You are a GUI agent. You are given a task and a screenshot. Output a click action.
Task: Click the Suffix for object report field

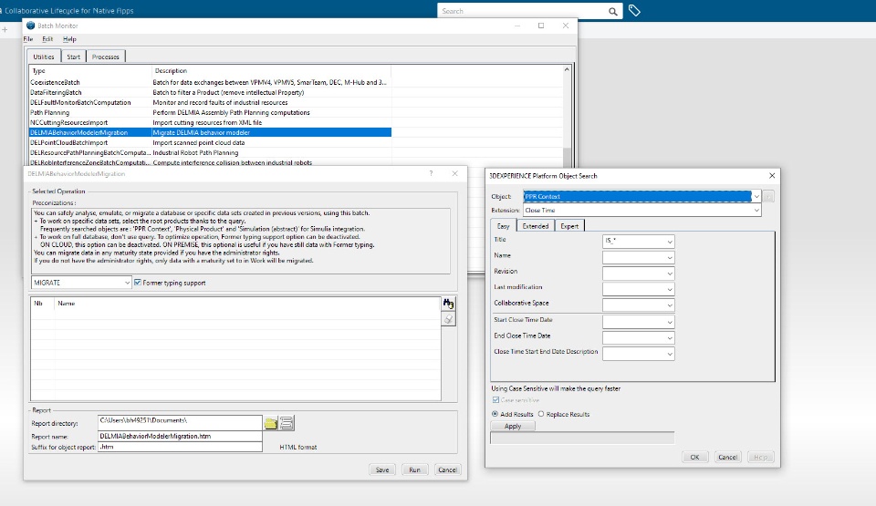pyautogui.click(x=180, y=447)
